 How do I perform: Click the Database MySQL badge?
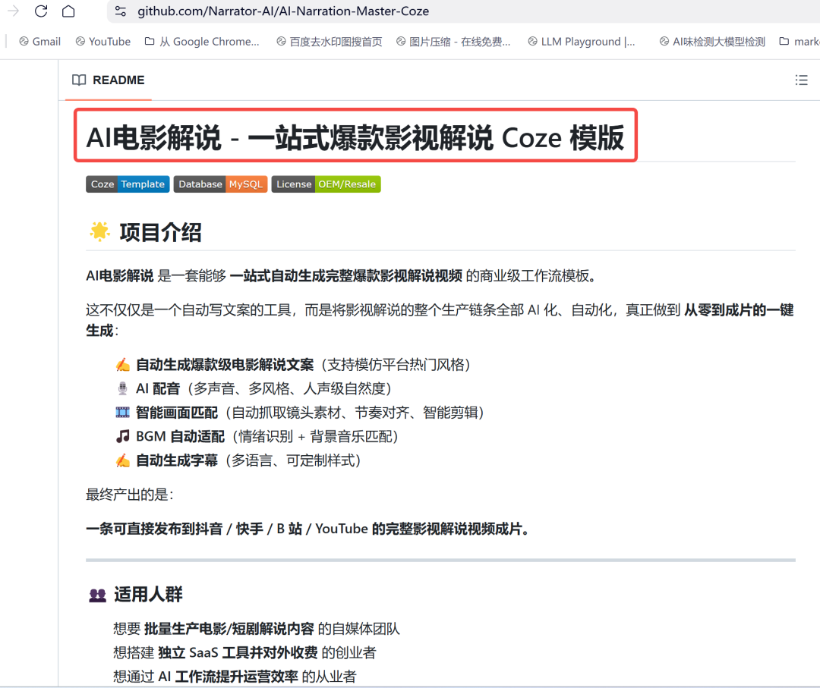(x=220, y=184)
